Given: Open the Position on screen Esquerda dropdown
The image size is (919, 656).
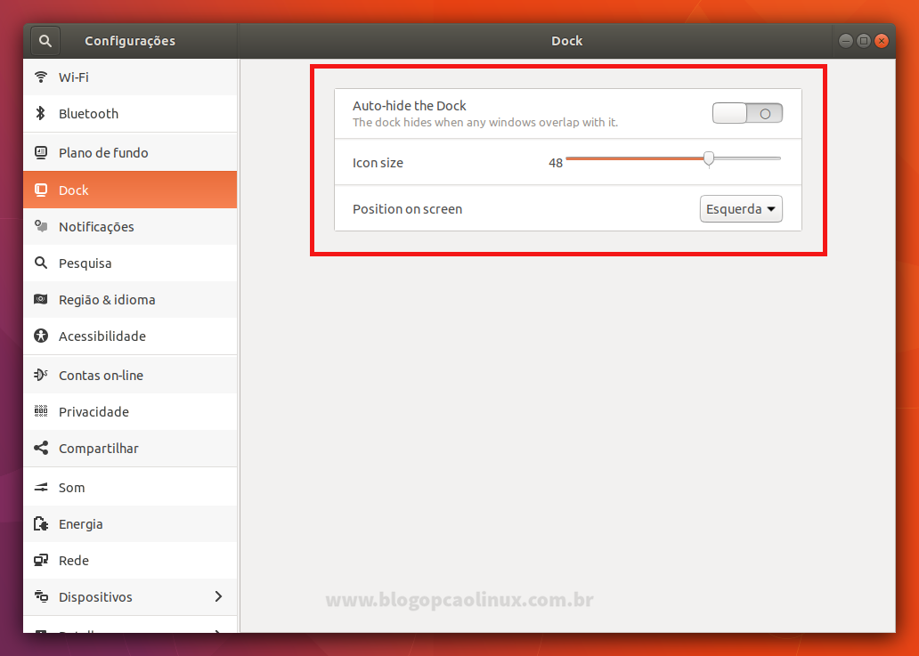Looking at the screenshot, I should pos(741,209).
